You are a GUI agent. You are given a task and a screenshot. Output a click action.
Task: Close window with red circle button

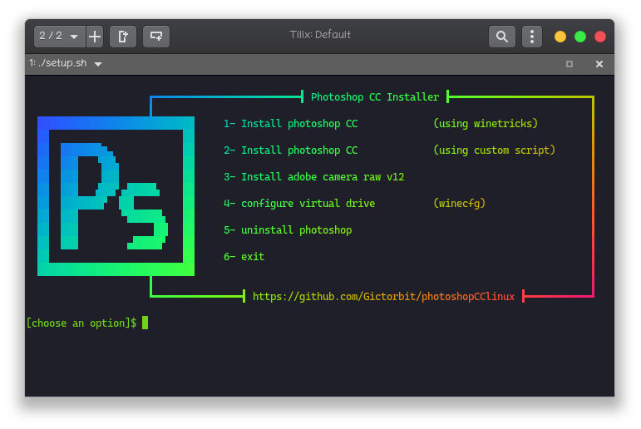click(x=600, y=37)
